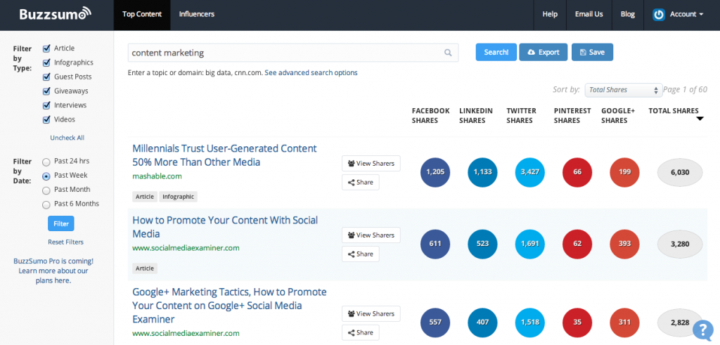View Sharers for the Millennials article

tap(371, 163)
